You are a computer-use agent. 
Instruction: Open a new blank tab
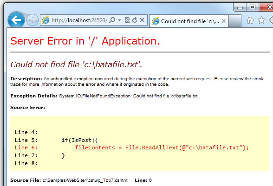pyautogui.click(x=235, y=21)
